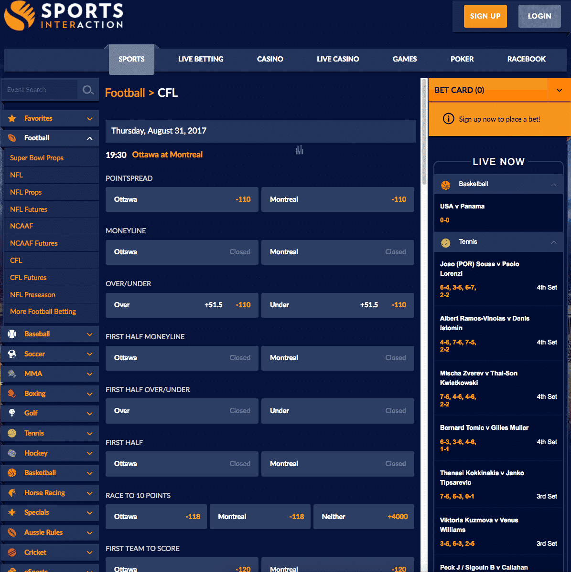Click the Boxing glove icon

(12, 394)
